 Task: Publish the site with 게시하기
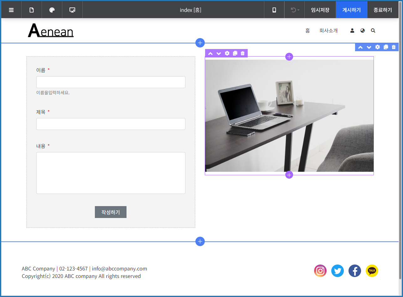[x=351, y=10]
